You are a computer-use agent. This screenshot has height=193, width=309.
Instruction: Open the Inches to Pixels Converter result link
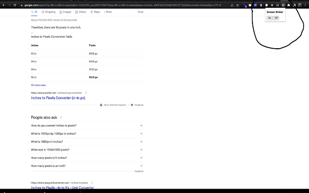pos(58,98)
